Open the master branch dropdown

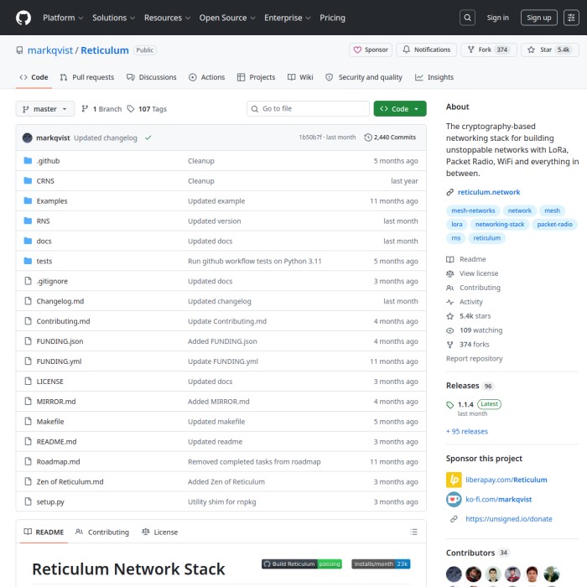[x=45, y=109]
